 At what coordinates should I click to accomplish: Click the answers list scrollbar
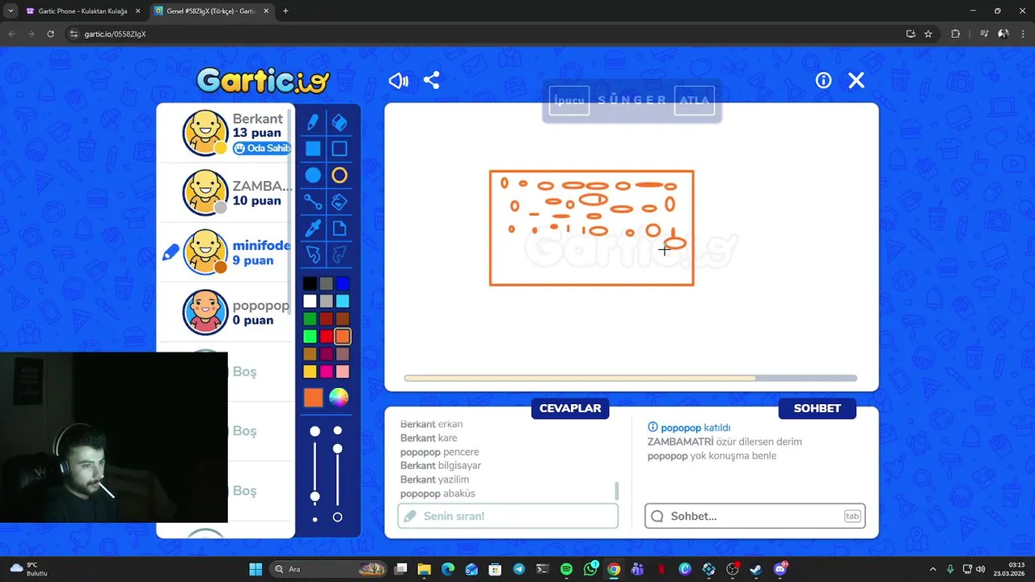[617, 491]
